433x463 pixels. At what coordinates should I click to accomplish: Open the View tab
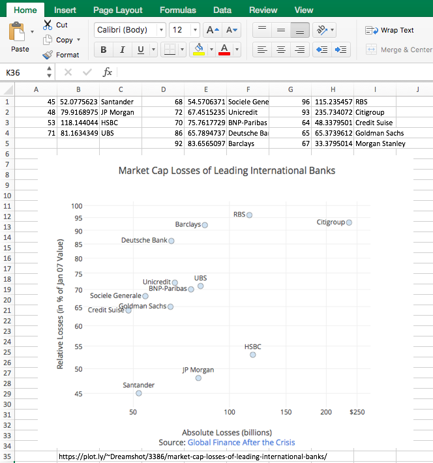point(304,10)
